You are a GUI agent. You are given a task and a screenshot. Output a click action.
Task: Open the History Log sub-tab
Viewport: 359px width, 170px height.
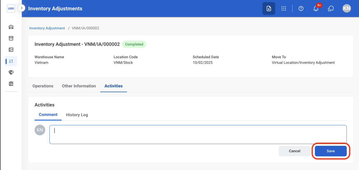click(77, 115)
